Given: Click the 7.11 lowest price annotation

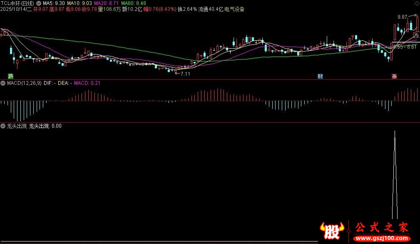Looking at the screenshot, I should [x=185, y=74].
